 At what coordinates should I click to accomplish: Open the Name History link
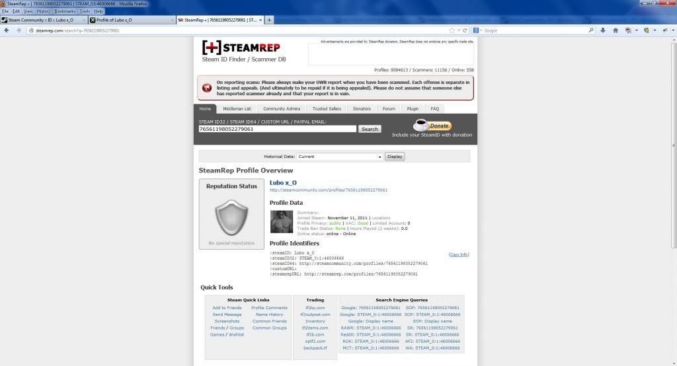point(270,314)
